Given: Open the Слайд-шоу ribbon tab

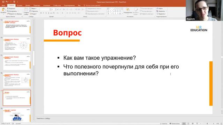Looking at the screenshot, I should pos(57,6).
